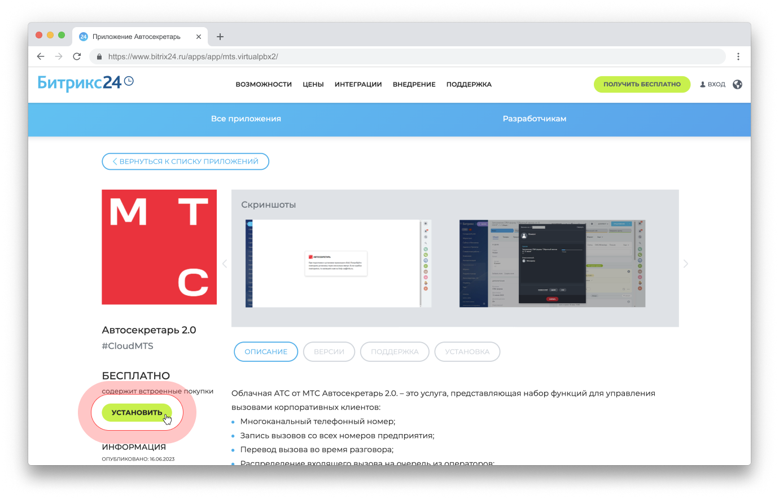
Task: Click 'Многоканальный телефонный номер' list item
Action: (318, 422)
